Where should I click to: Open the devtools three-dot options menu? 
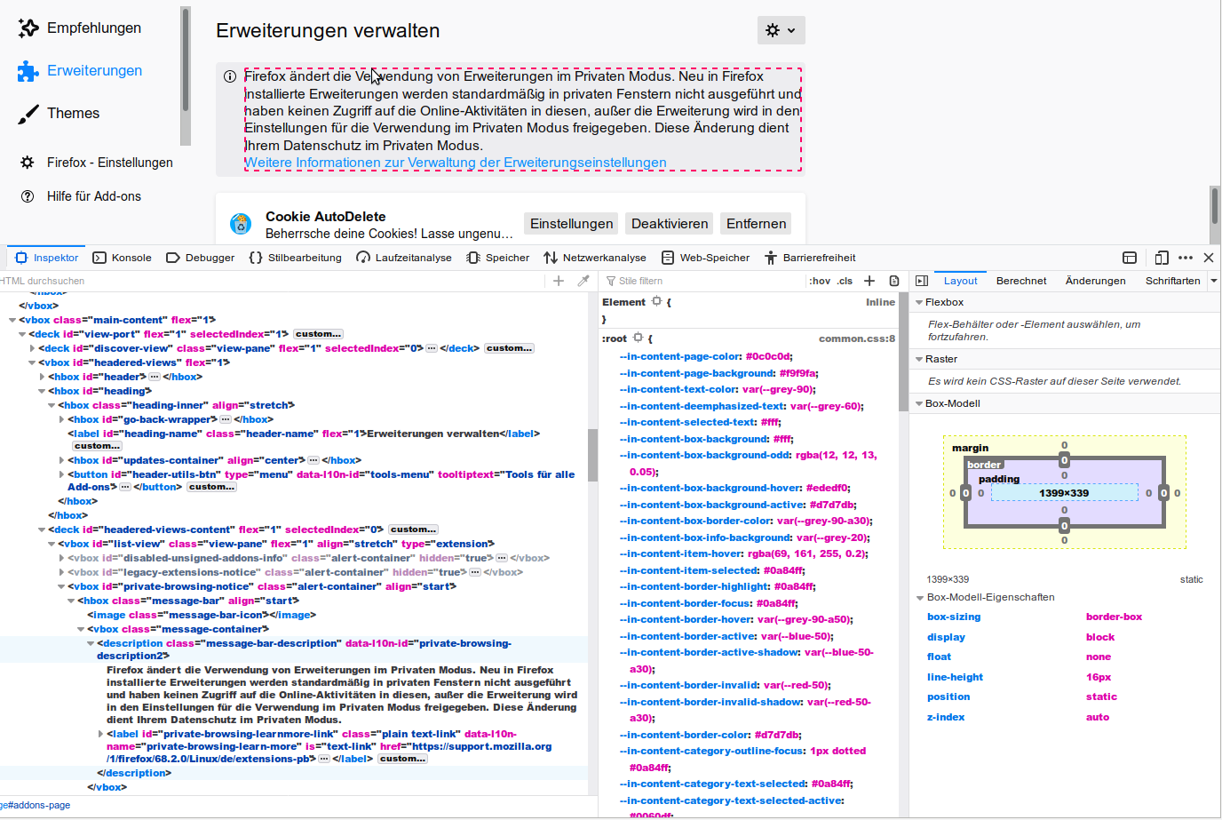point(1186,258)
